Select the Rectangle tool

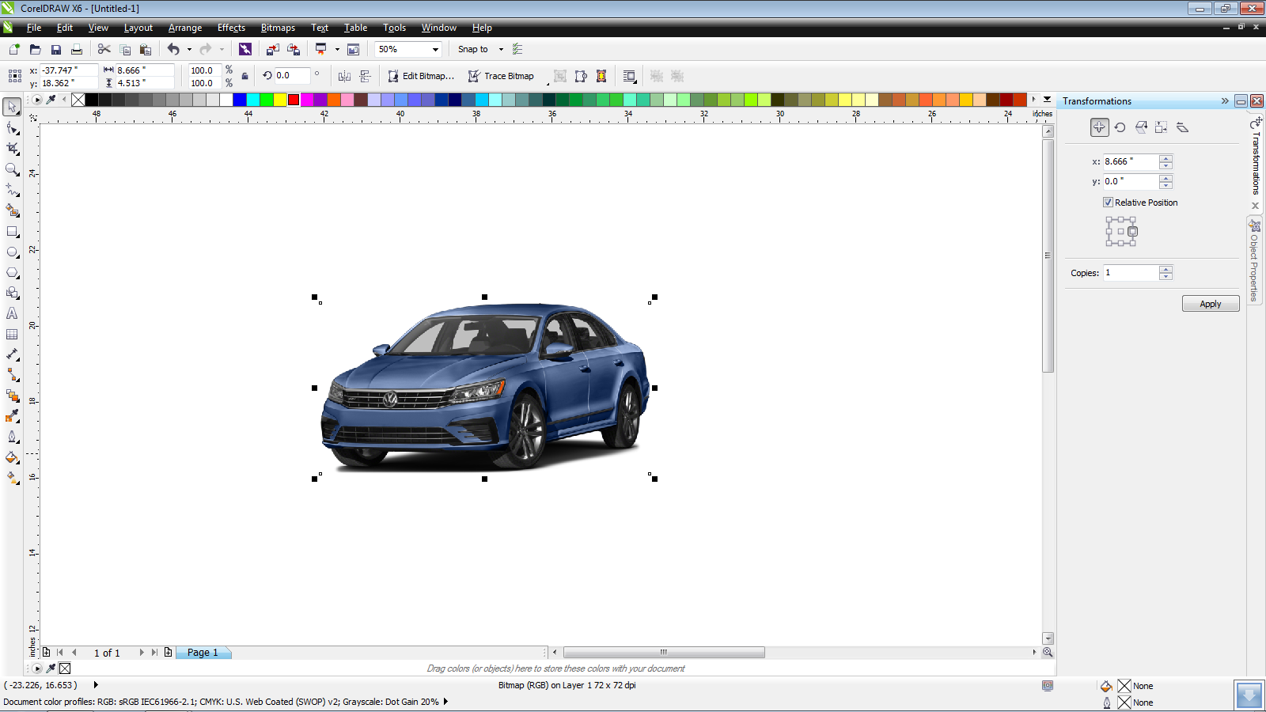coord(12,231)
